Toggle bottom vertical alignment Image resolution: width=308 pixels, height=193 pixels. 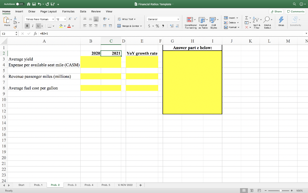click(x=96, y=19)
